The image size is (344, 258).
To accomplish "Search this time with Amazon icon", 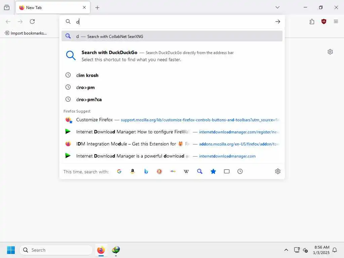I will 132,171.
